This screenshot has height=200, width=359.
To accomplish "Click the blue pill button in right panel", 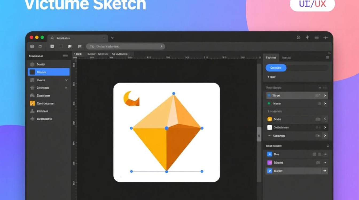I will (276, 68).
